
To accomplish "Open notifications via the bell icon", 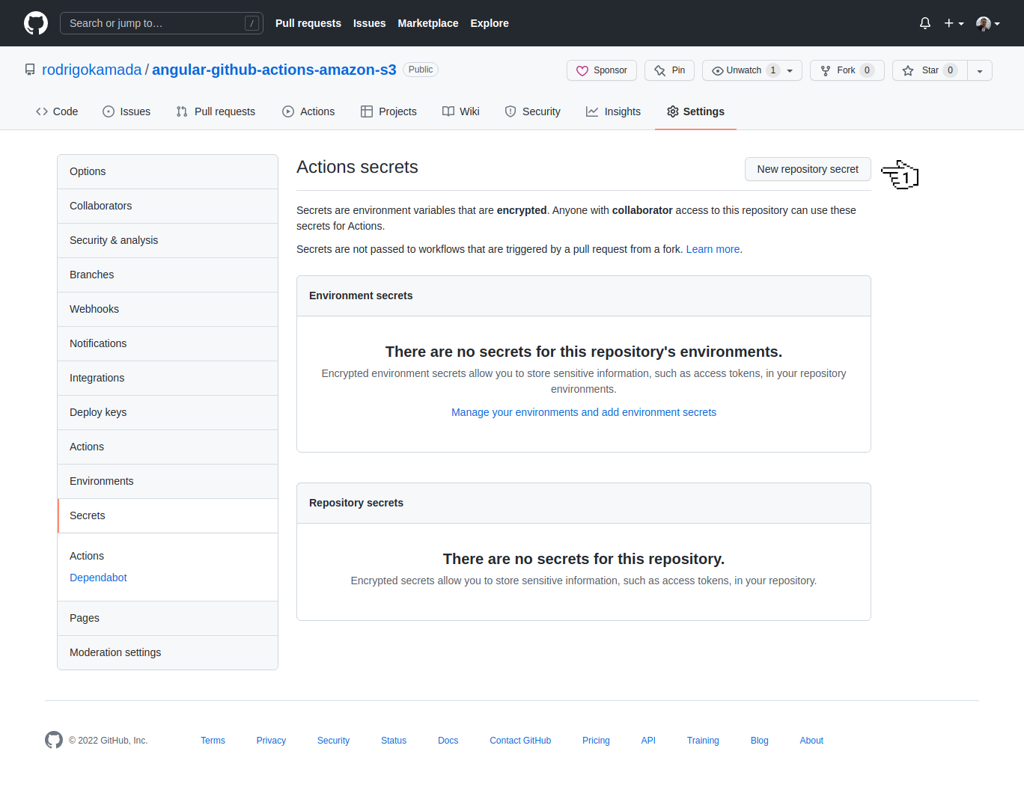I will pos(924,23).
